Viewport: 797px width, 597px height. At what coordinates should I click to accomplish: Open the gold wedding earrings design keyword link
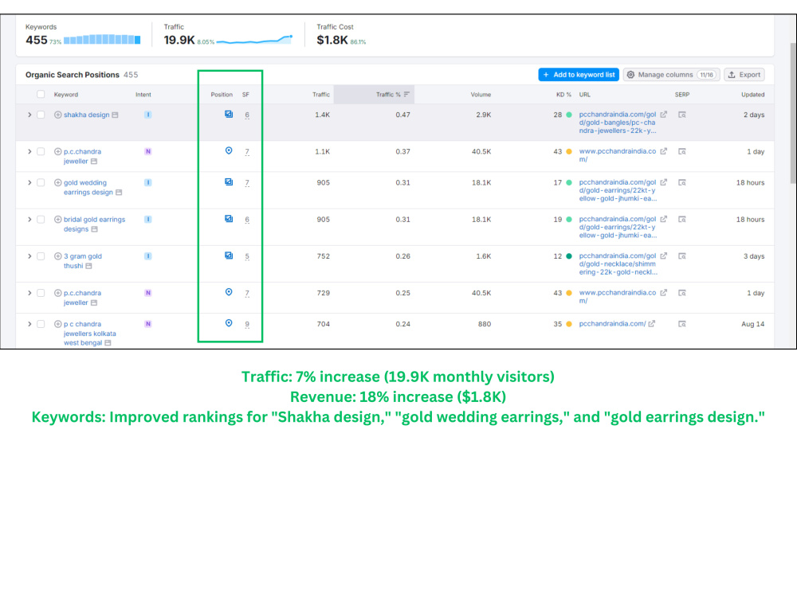(88, 187)
